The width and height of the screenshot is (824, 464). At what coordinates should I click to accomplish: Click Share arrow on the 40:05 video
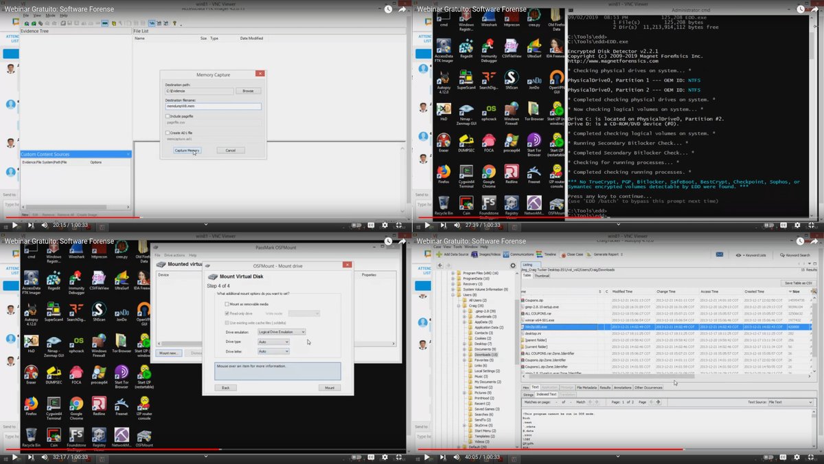814,241
